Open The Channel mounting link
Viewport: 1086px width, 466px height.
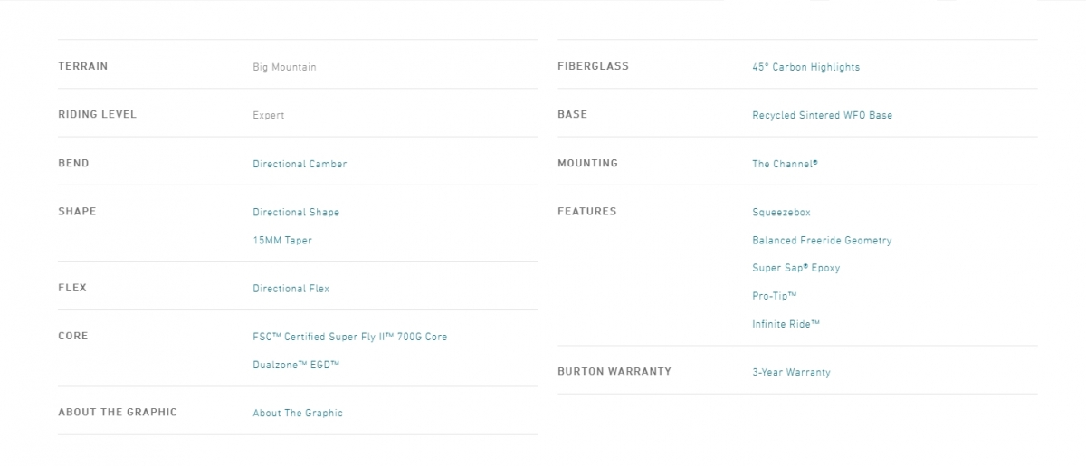(785, 164)
